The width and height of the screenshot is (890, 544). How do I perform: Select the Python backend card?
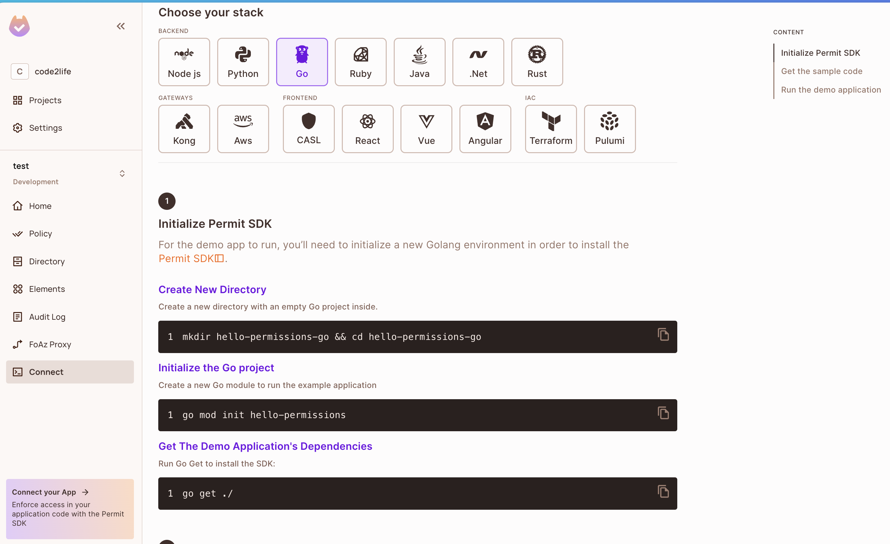click(x=243, y=62)
